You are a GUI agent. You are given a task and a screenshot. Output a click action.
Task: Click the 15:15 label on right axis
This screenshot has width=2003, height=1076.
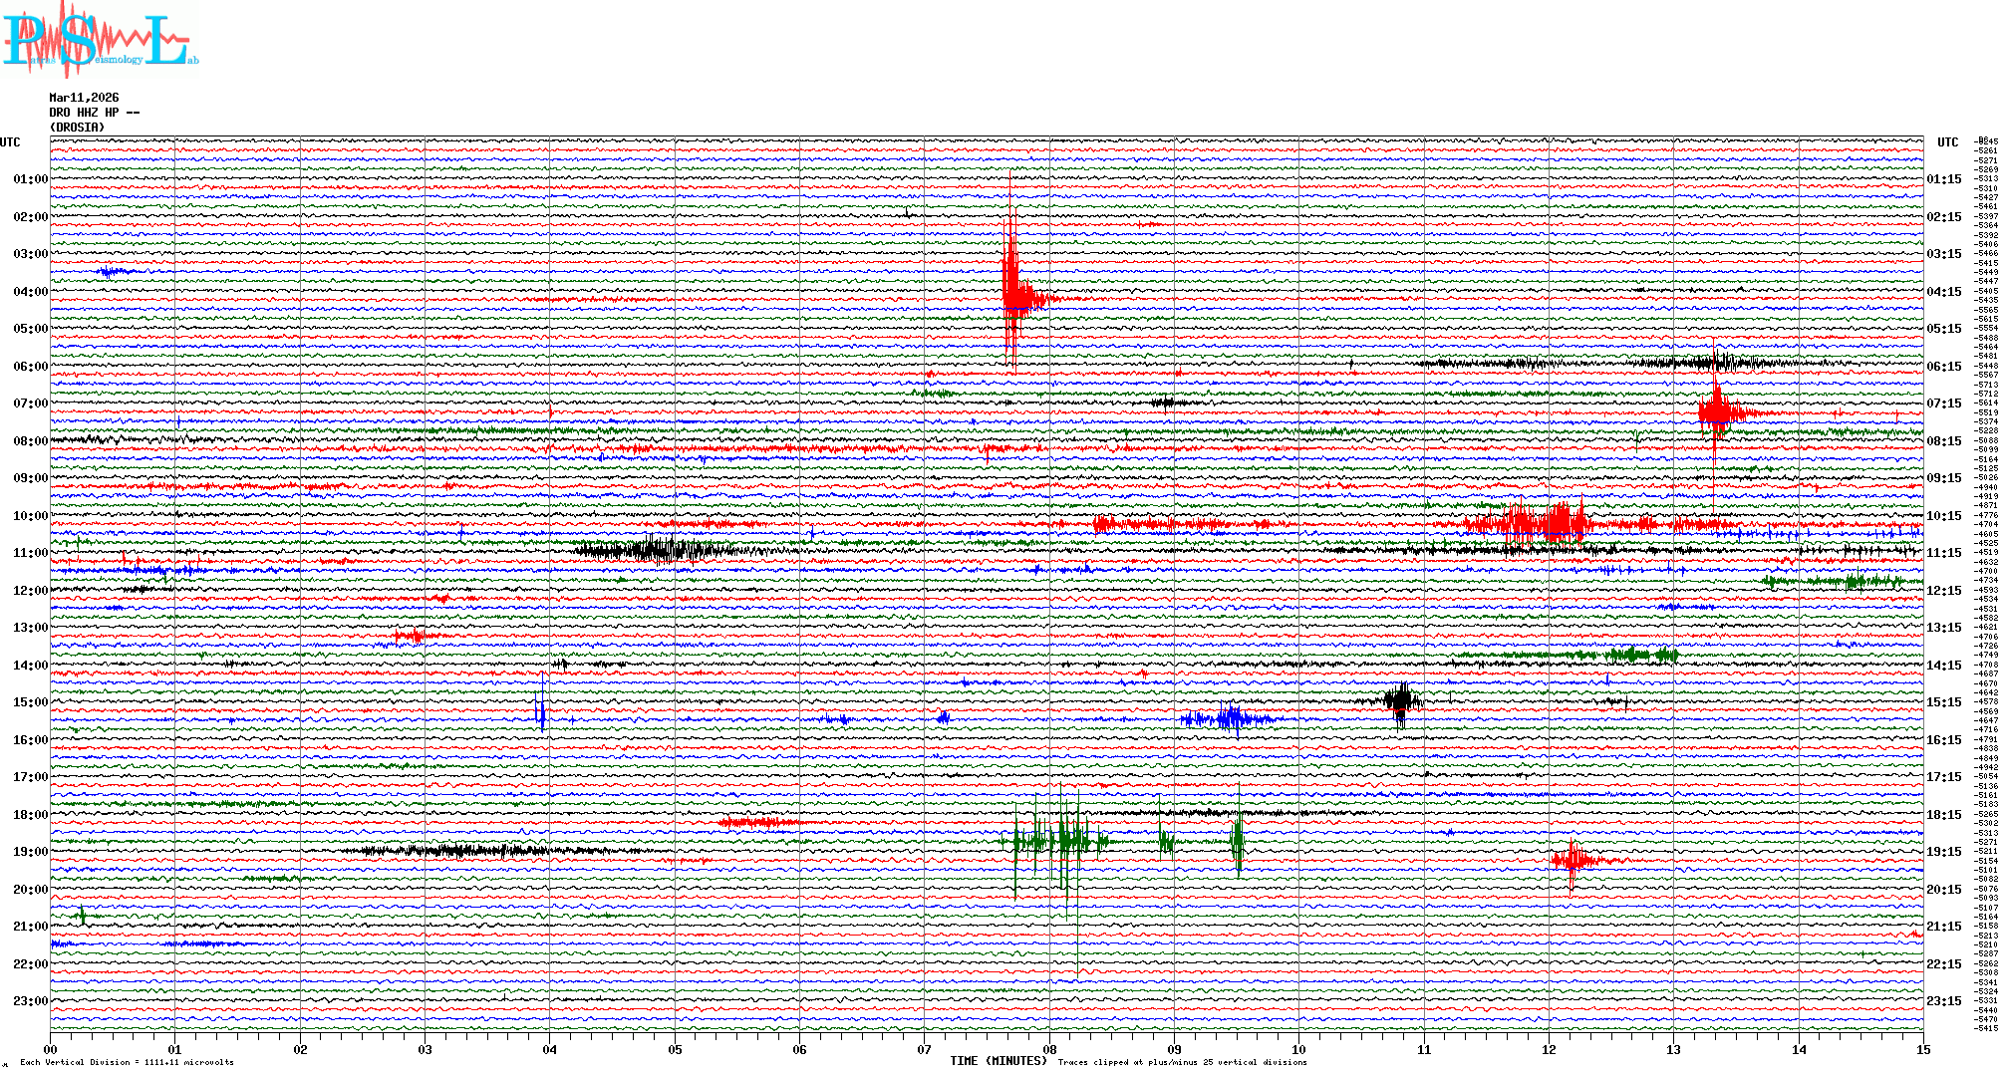1943,702
